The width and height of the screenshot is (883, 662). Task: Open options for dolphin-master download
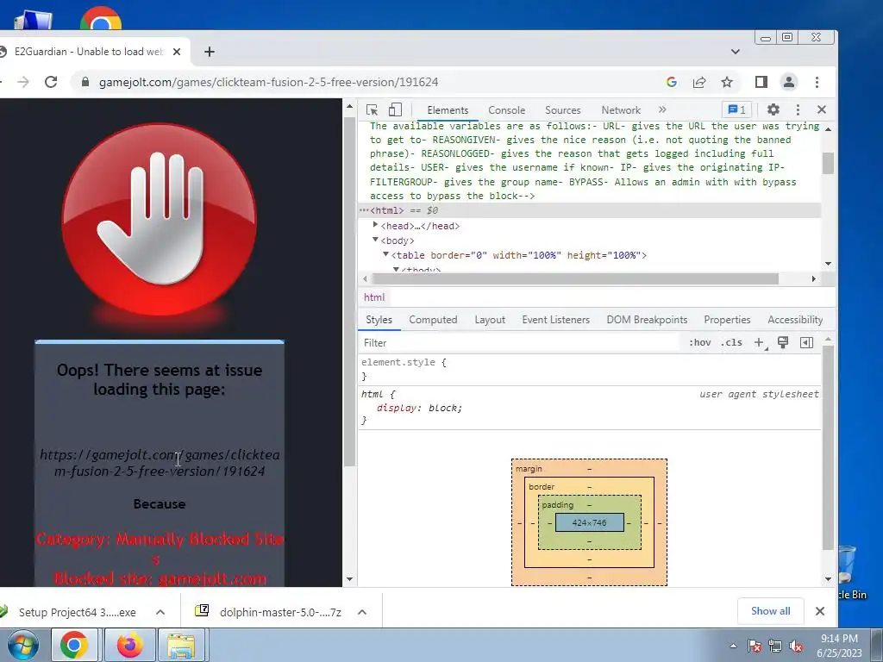[362, 612]
